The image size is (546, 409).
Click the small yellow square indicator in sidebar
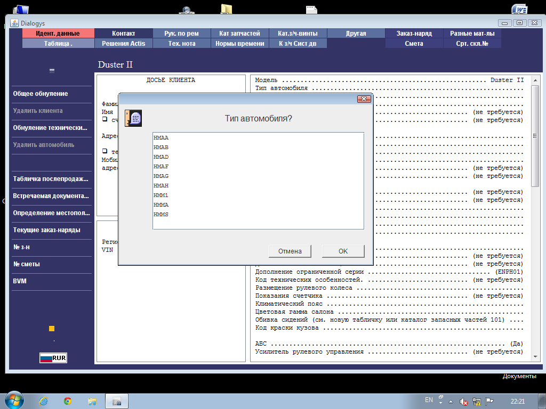52,328
